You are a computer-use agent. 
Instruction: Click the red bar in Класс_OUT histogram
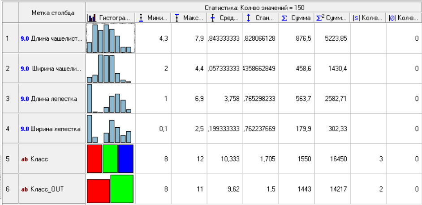point(99,191)
